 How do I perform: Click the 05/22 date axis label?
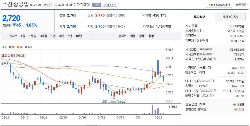click(x=158, y=117)
